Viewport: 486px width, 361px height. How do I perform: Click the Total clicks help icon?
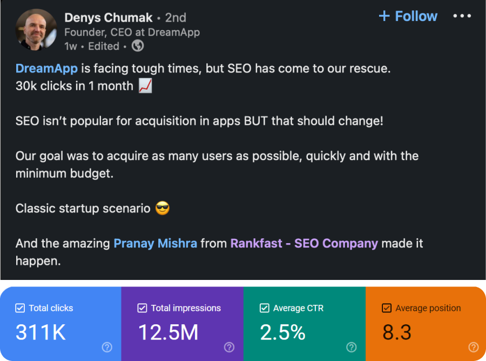coord(107,347)
